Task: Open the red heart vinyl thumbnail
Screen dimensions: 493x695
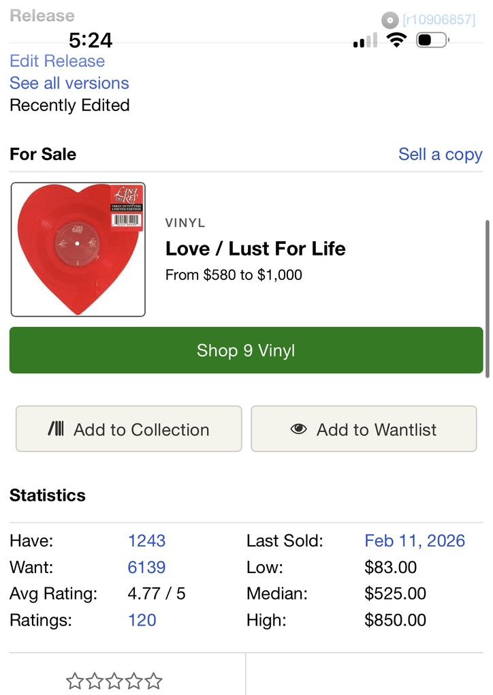Action: [78, 249]
